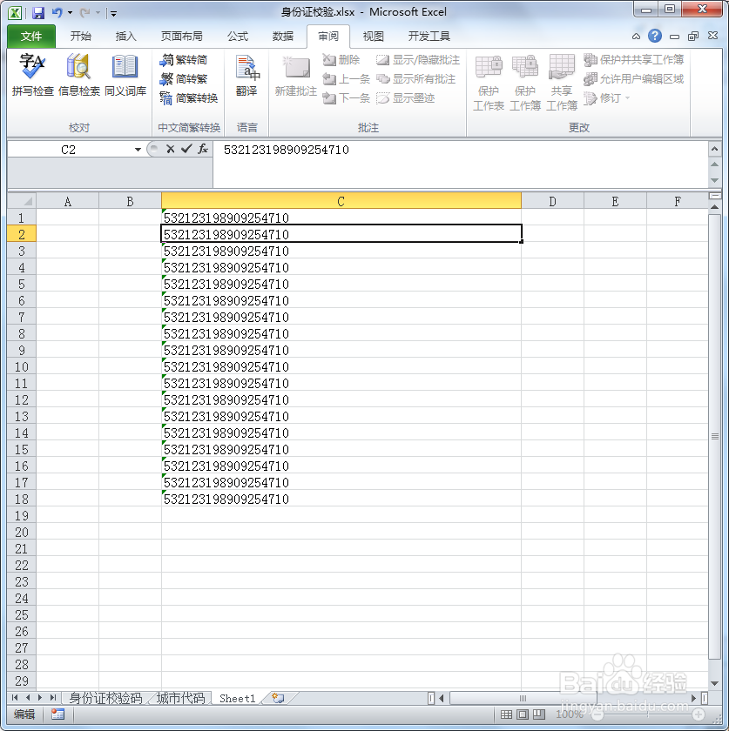Click vertical scrollbar down arrow
729x731 pixels.
[714, 683]
